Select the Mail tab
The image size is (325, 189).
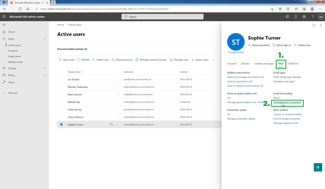281,63
